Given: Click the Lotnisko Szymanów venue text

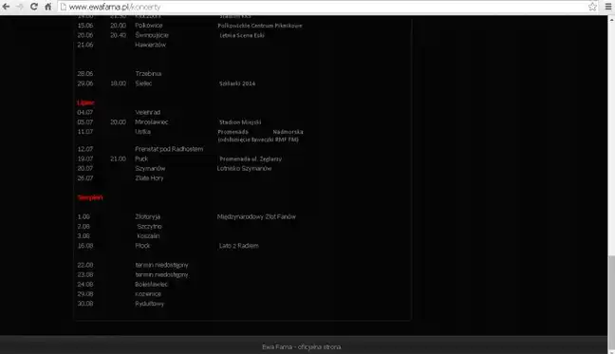Looking at the screenshot, I should click(x=244, y=168).
